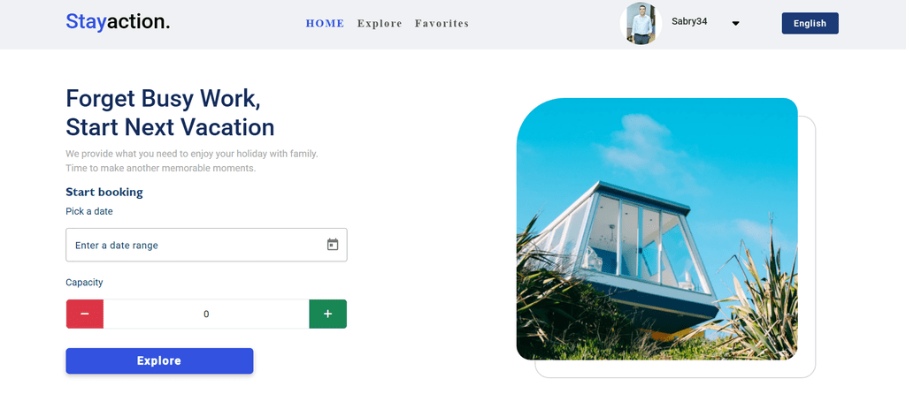Switch to Favorites in the navbar
906x409 pixels.
(441, 24)
